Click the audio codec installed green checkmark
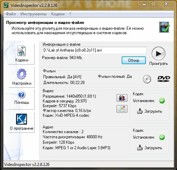Screen dimensions: 177x170 click(162, 137)
